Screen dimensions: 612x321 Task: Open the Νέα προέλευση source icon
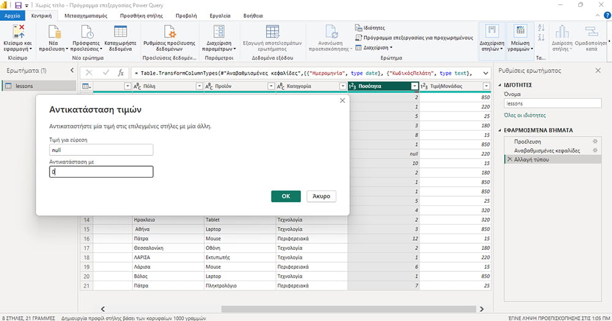point(54,31)
